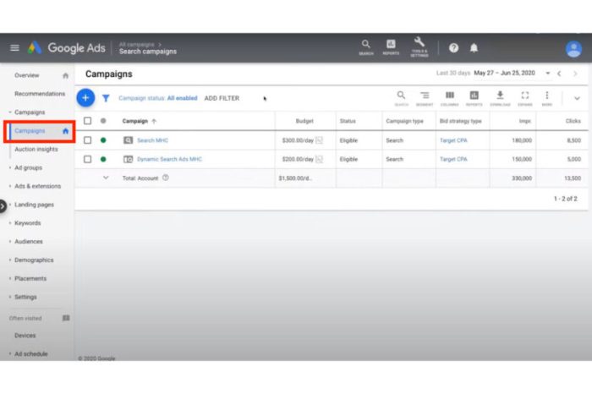
Task: Click Campaign status All enabled filter
Action: click(x=158, y=98)
